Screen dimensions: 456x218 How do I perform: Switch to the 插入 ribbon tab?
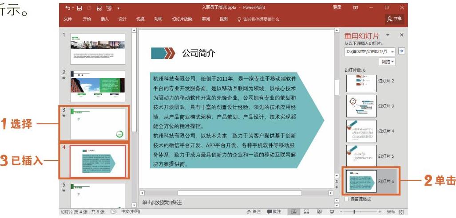pyautogui.click(x=105, y=19)
